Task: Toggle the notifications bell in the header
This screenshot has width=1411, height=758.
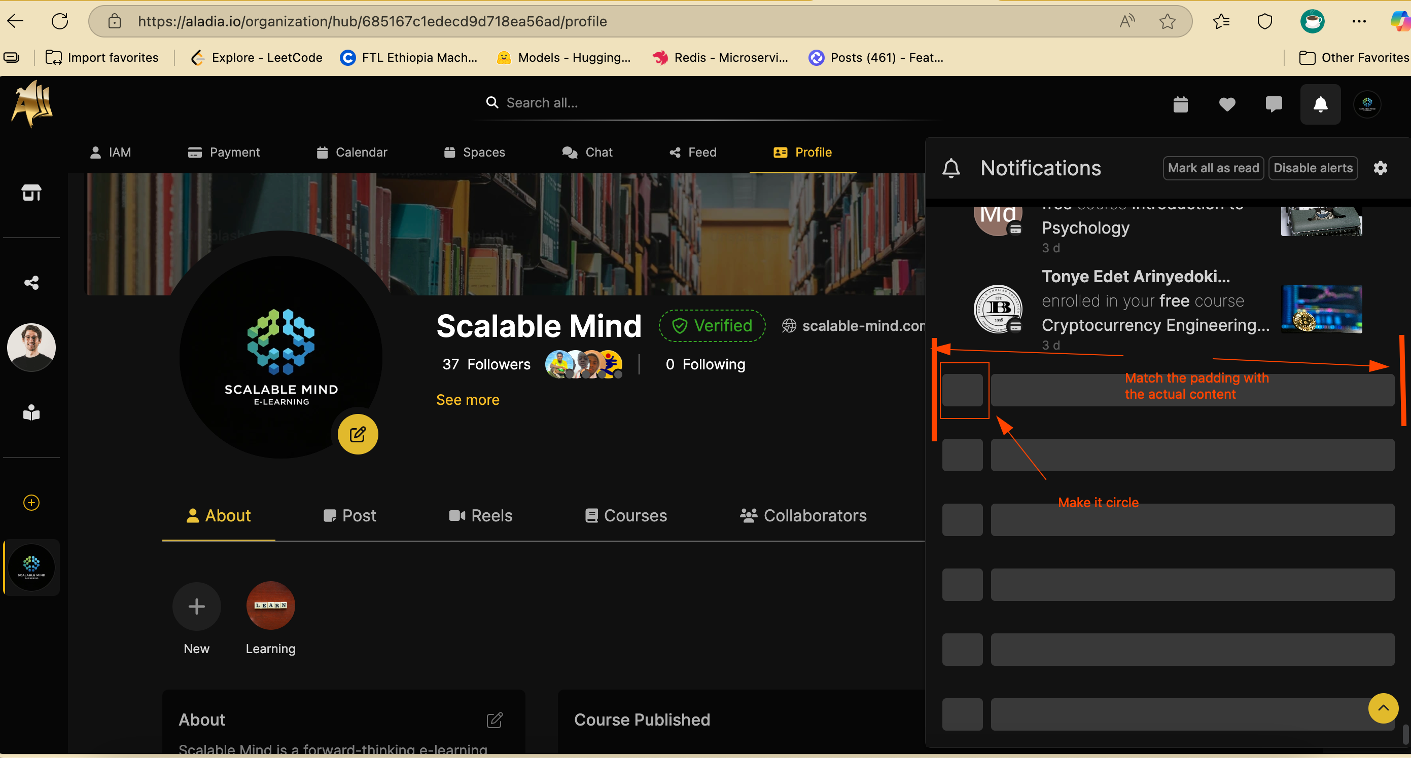Action: [1321, 104]
